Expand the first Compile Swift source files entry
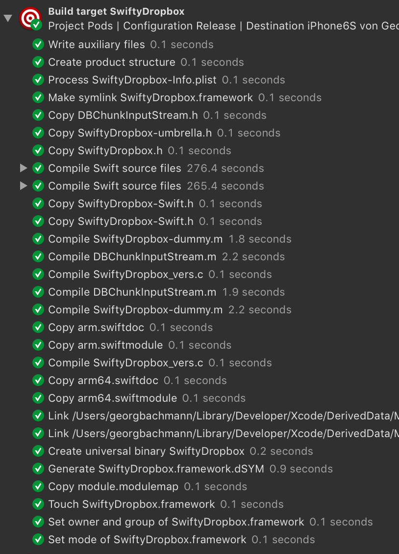Viewport: 399px width, 554px height. point(24,168)
